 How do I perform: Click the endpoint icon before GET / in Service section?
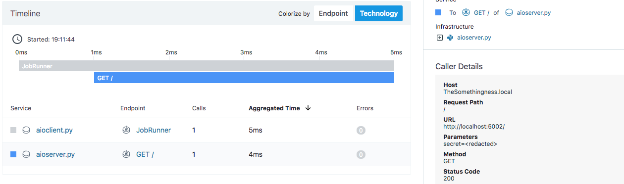466,13
